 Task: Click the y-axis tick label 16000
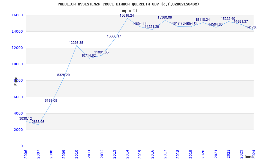17,15
